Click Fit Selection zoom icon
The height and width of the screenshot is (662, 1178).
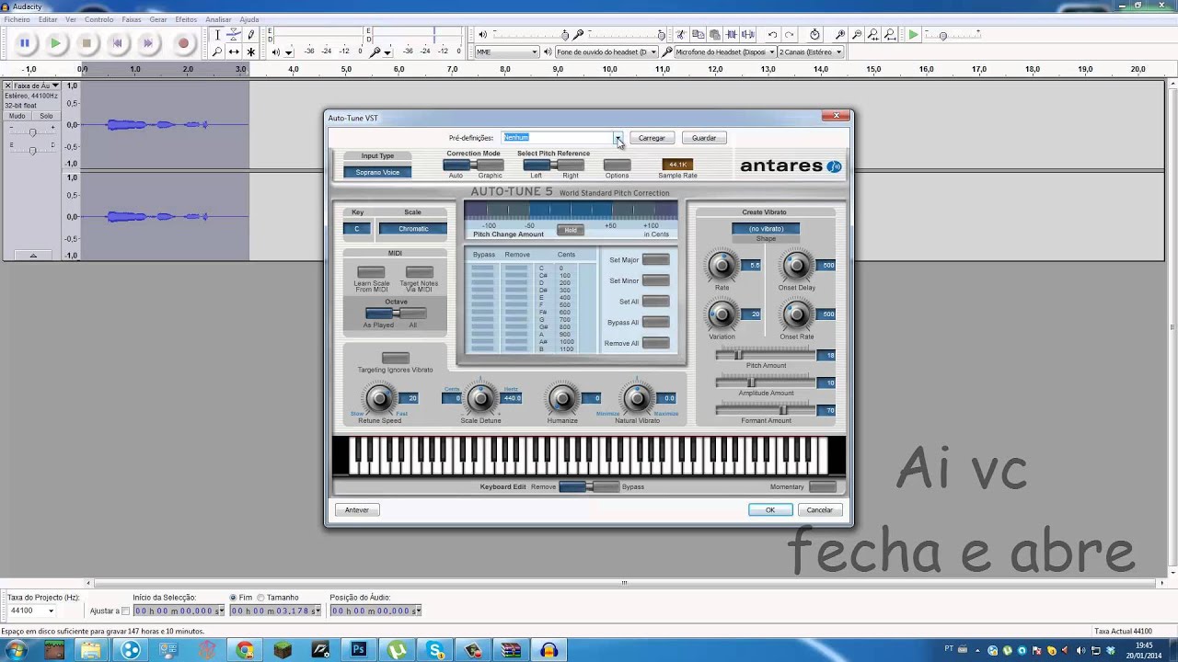tap(873, 35)
